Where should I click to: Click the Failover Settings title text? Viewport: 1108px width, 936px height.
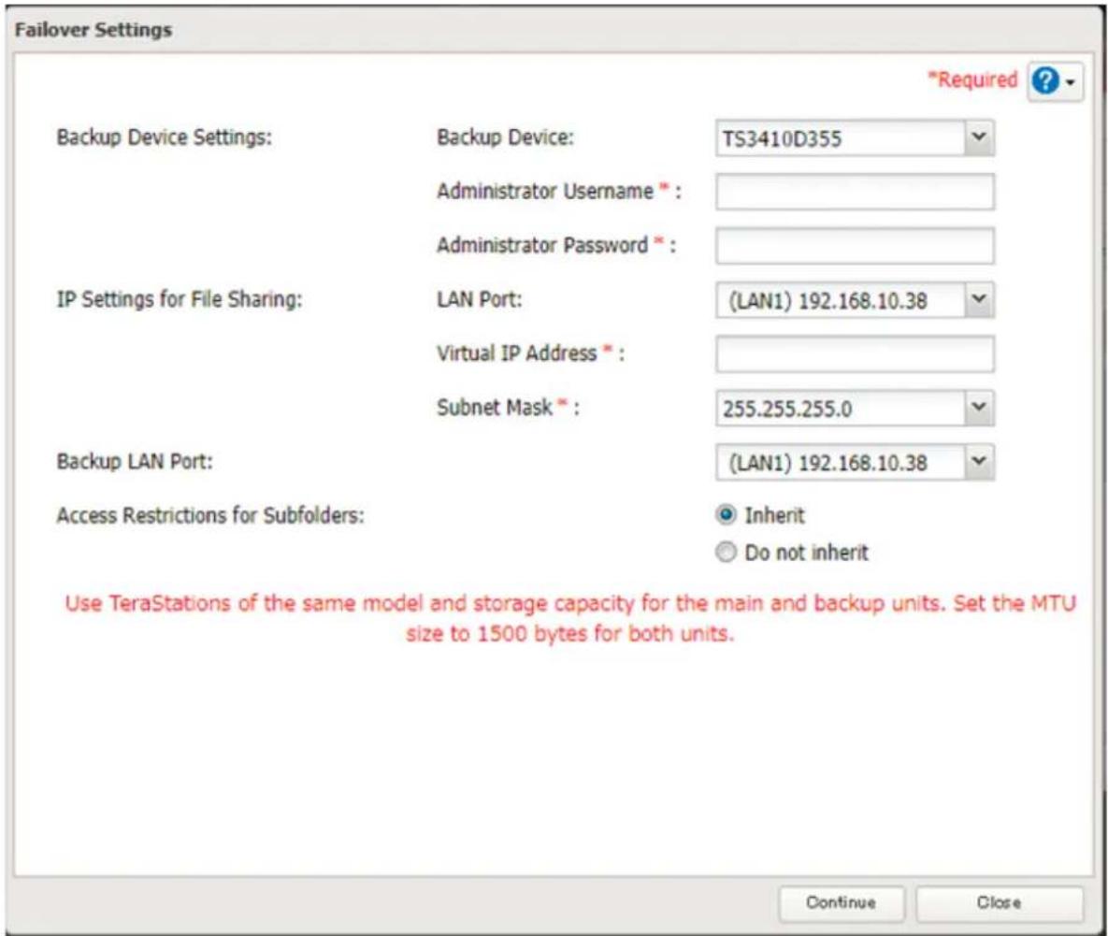[x=94, y=30]
